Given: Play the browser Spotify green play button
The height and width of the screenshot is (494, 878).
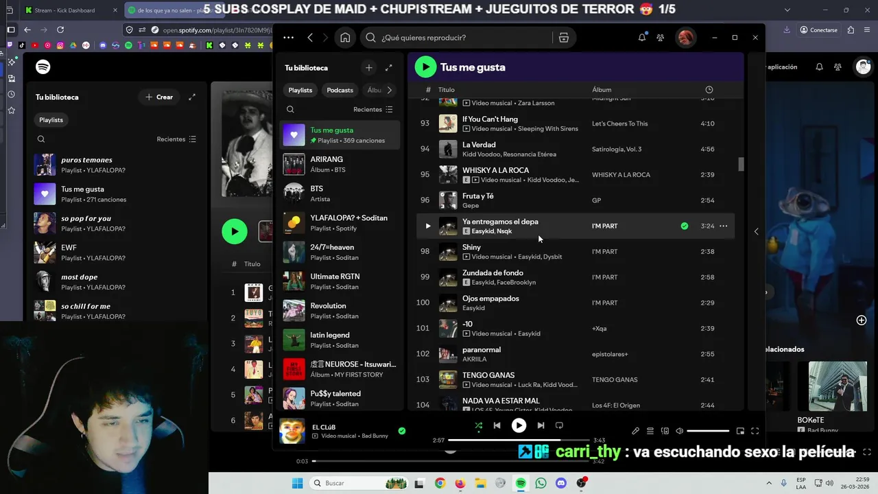Looking at the screenshot, I should pos(235,231).
